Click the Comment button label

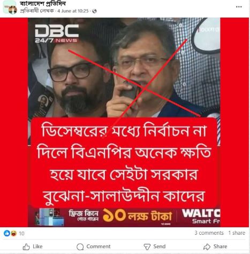[x=99, y=247]
